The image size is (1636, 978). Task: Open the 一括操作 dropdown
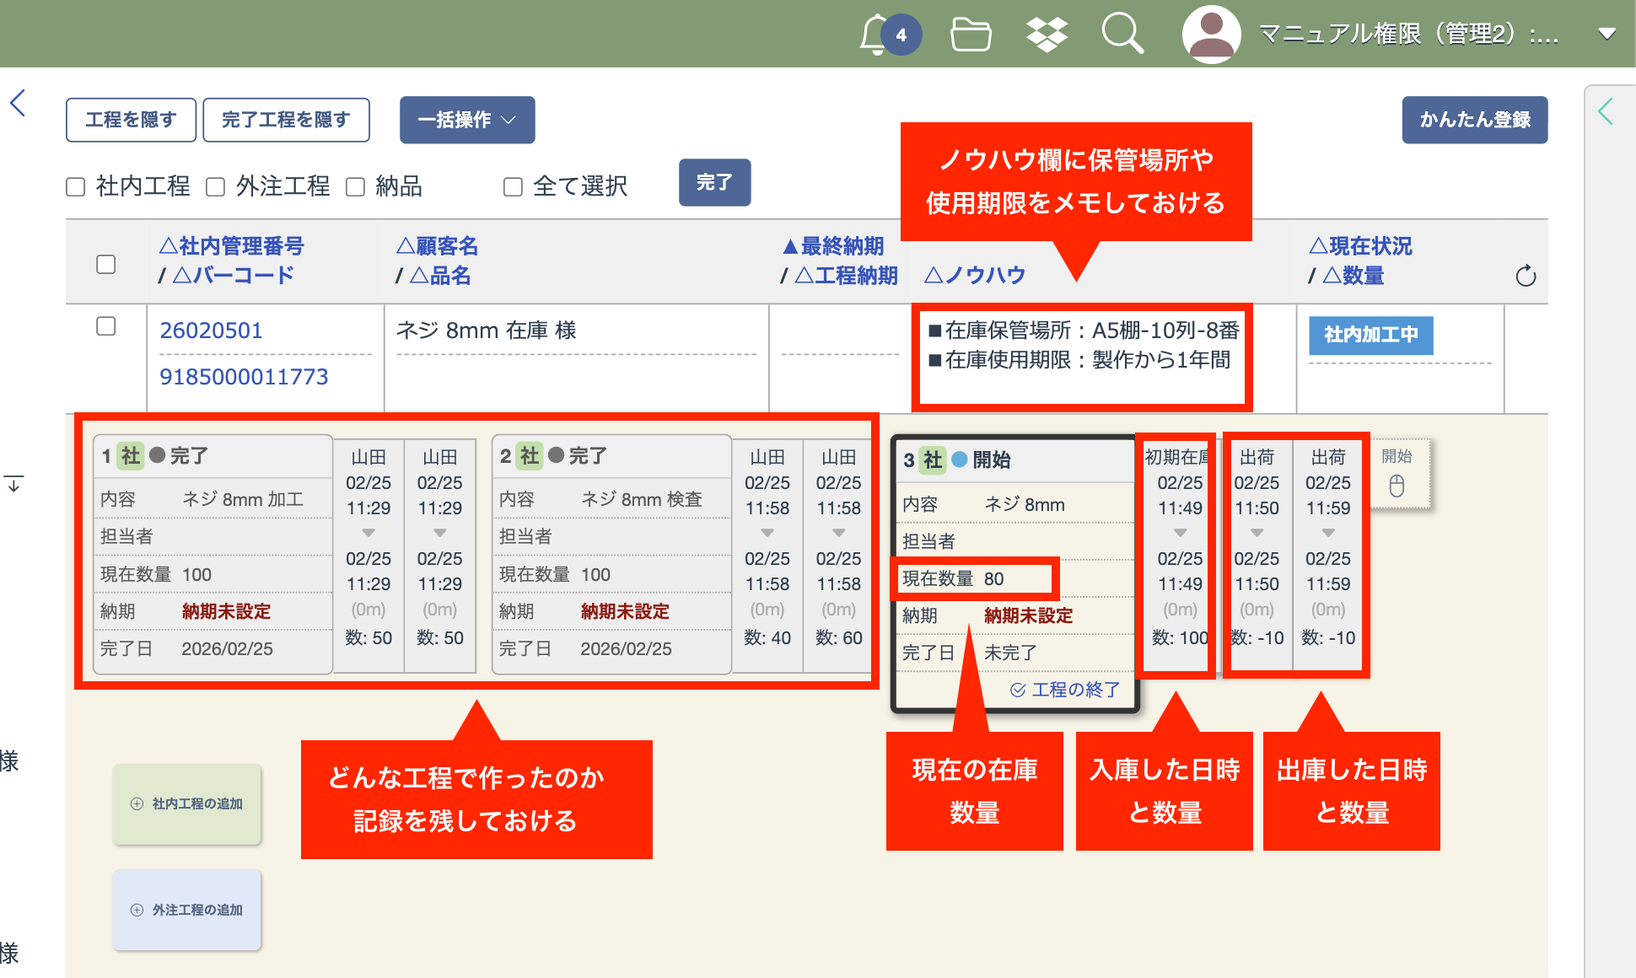[467, 120]
